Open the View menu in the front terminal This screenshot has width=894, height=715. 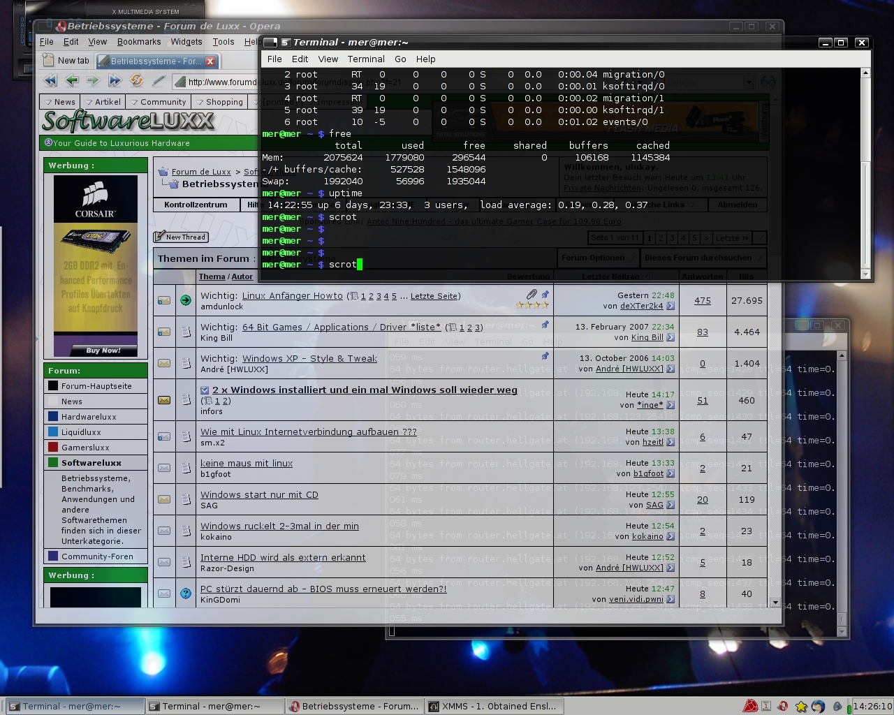328,59
